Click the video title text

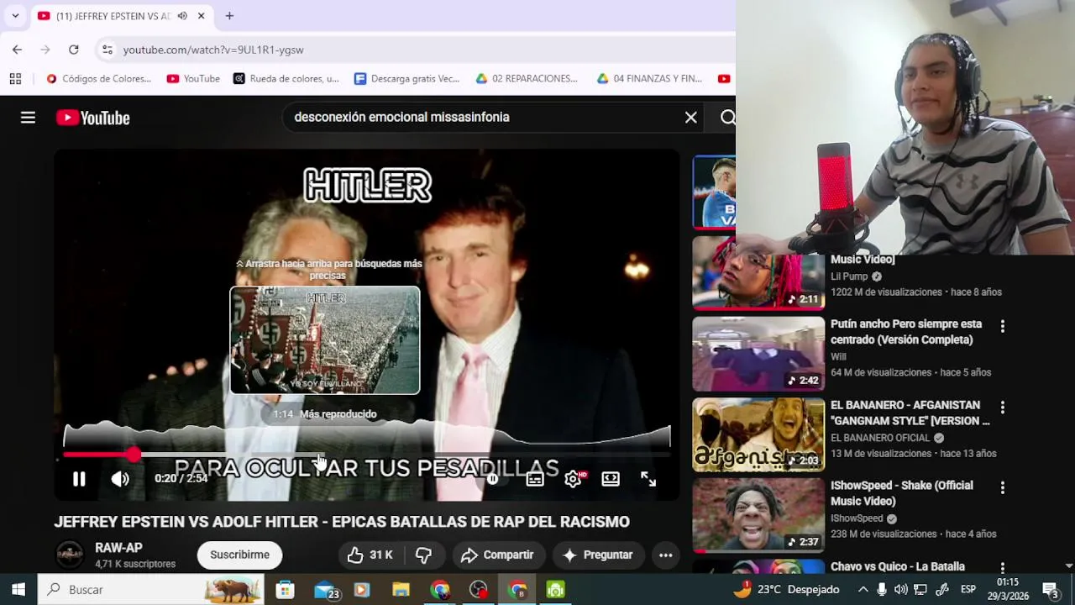pyautogui.click(x=342, y=522)
